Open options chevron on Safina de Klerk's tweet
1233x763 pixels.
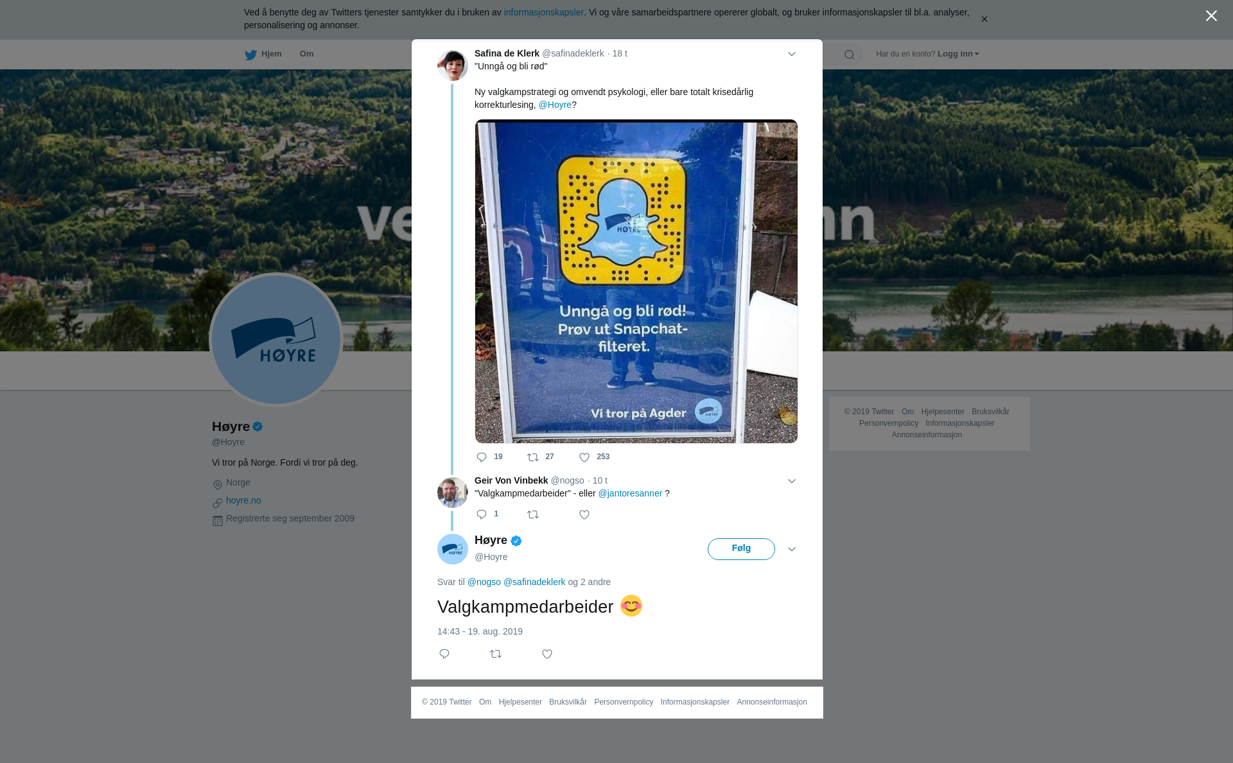click(792, 54)
